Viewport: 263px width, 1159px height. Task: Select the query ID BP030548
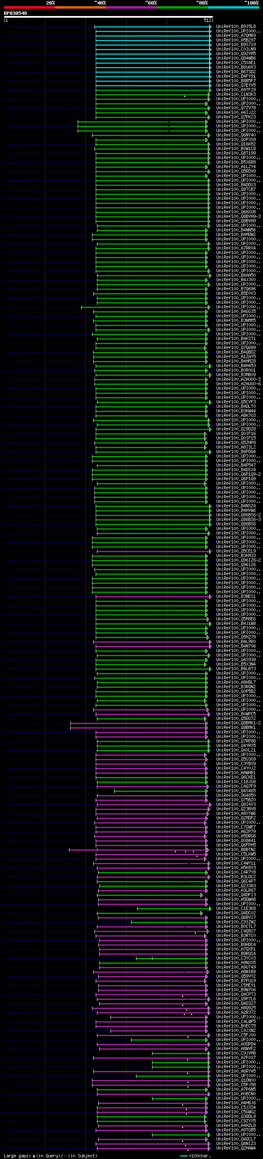click(x=15, y=13)
